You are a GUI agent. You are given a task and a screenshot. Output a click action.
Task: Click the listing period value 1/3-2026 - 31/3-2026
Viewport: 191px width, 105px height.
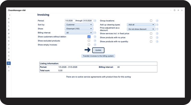[68, 67]
